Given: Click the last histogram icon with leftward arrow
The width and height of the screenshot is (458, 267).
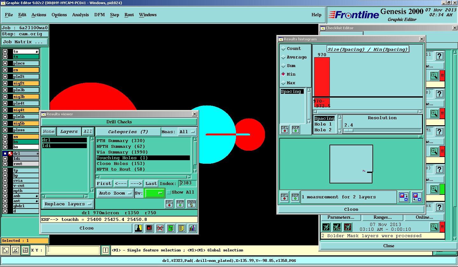Looking at the screenshot, I should pyautogui.click(x=417, y=197).
